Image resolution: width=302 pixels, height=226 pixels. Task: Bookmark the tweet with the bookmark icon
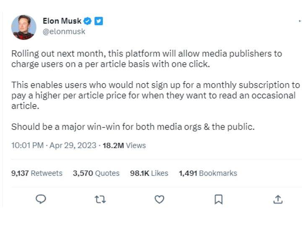[x=218, y=200]
